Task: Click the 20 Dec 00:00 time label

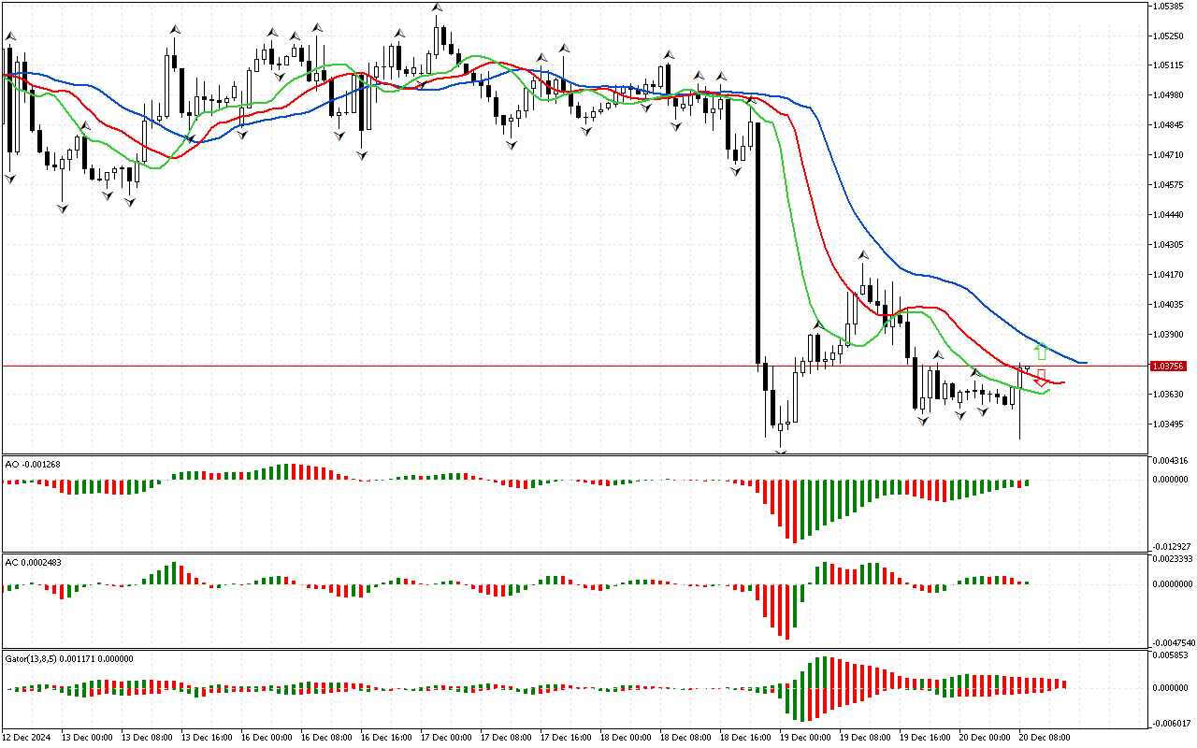Action: 985,738
